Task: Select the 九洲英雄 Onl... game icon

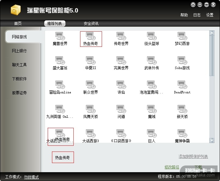Action: 60,112
